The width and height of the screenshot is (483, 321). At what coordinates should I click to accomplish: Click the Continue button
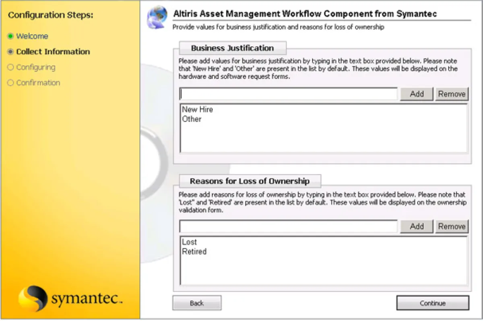click(433, 303)
